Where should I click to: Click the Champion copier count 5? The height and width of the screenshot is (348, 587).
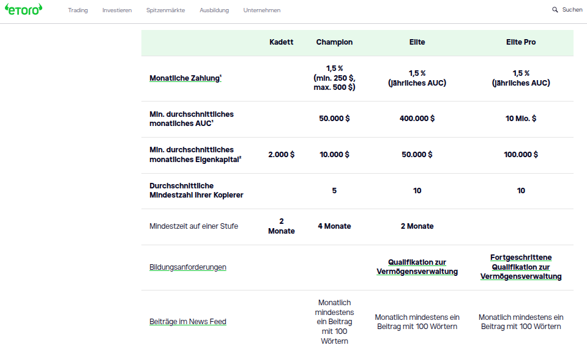coord(334,190)
